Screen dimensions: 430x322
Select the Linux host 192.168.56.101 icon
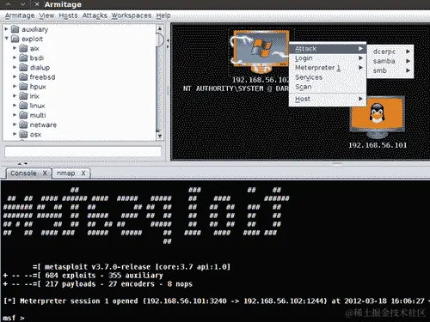click(378, 118)
